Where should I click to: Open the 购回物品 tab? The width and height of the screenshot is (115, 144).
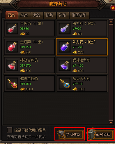click(x=79, y=15)
